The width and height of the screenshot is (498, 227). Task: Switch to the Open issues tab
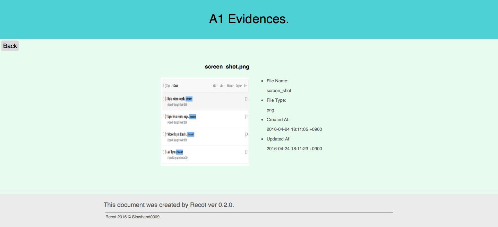point(168,86)
